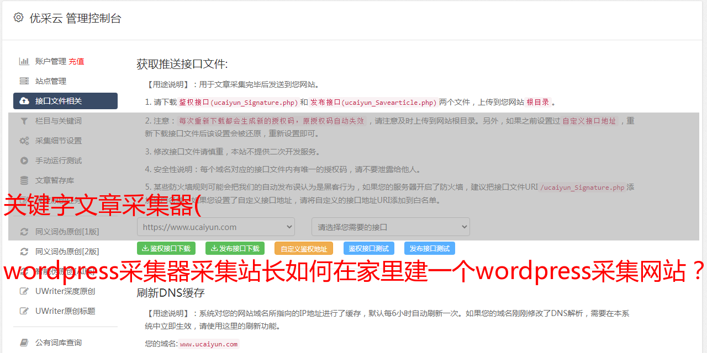Click the 刷新DNS缓存 heading
Screen dimensions: 707x353
coord(171,293)
